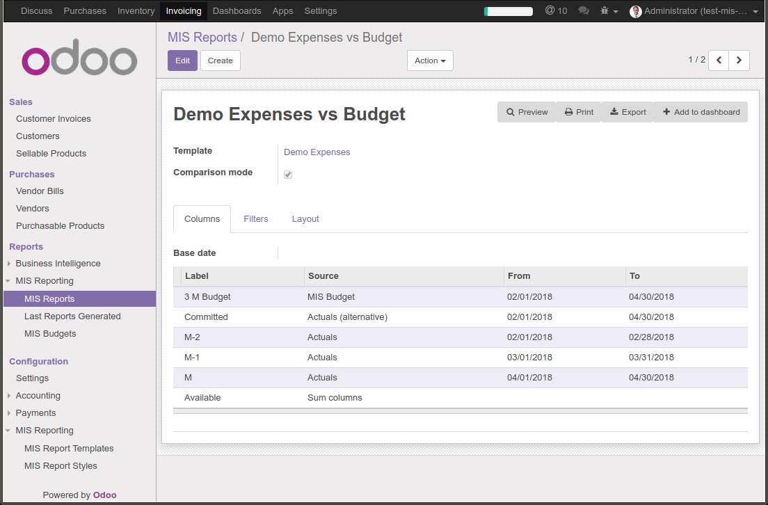Export the Demo Expenses report
The image size is (768, 505).
[x=627, y=111]
